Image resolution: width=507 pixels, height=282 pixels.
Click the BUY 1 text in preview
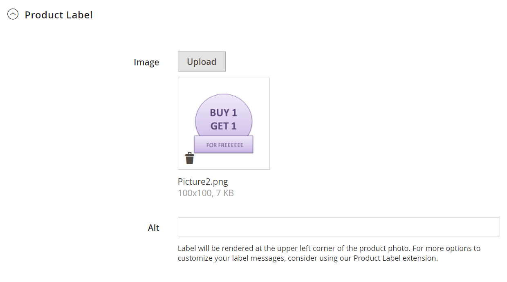coord(224,113)
